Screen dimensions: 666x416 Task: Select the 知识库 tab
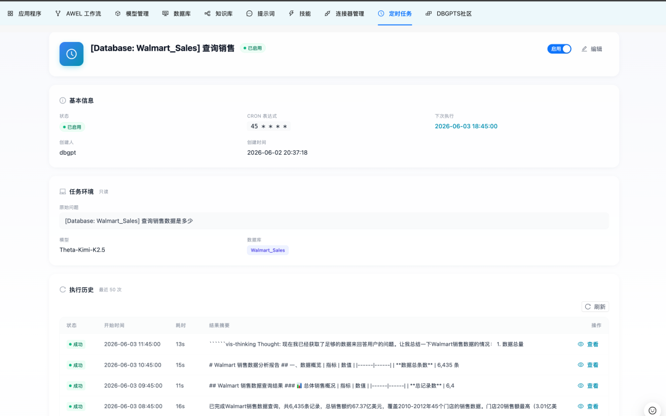[218, 14]
